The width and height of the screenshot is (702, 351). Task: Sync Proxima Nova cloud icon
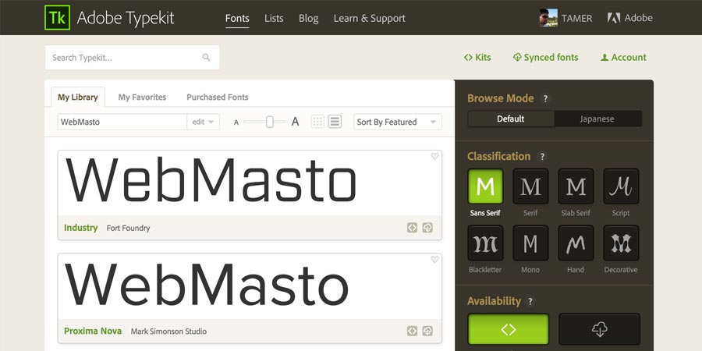tap(427, 331)
